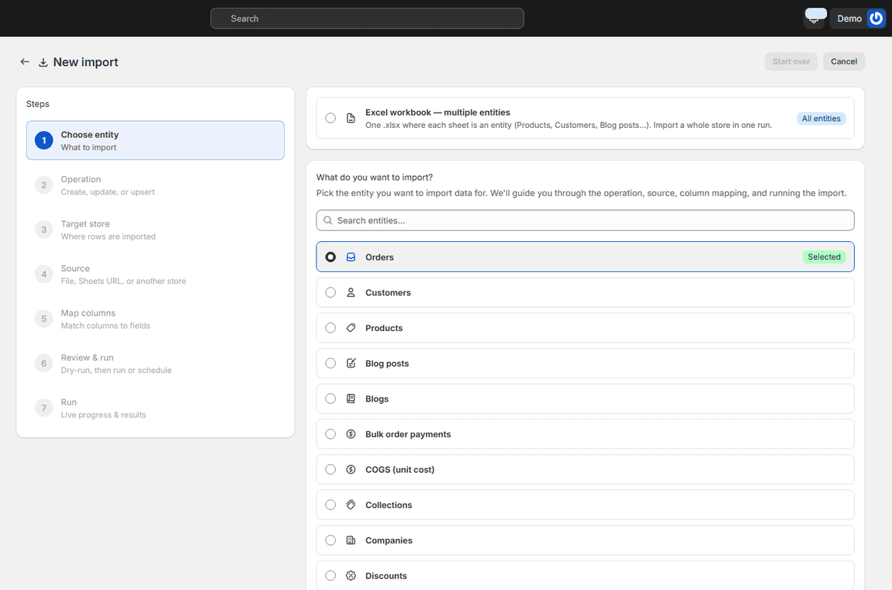This screenshot has width=892, height=590.
Task: Click the Customers entity label
Action: click(x=388, y=292)
